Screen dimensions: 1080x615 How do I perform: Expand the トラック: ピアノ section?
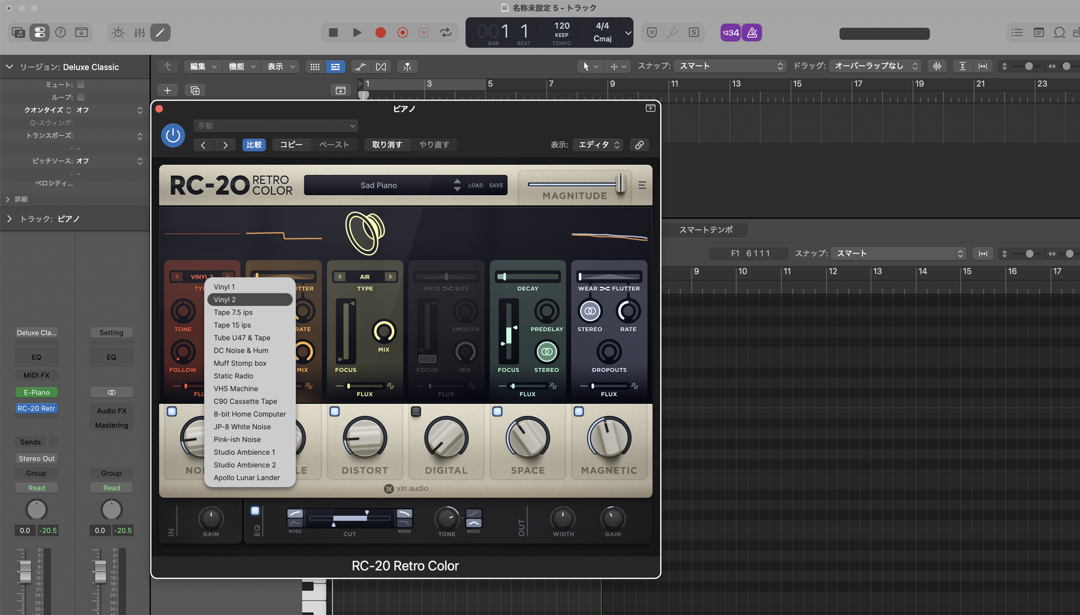9,219
